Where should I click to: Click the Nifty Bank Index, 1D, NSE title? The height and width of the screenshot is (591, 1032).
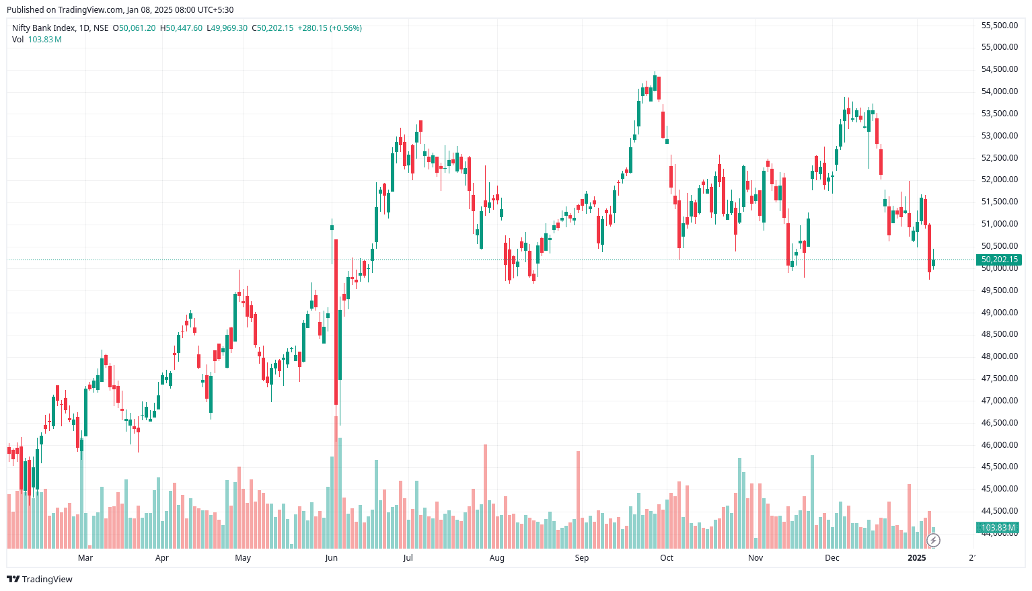61,28
